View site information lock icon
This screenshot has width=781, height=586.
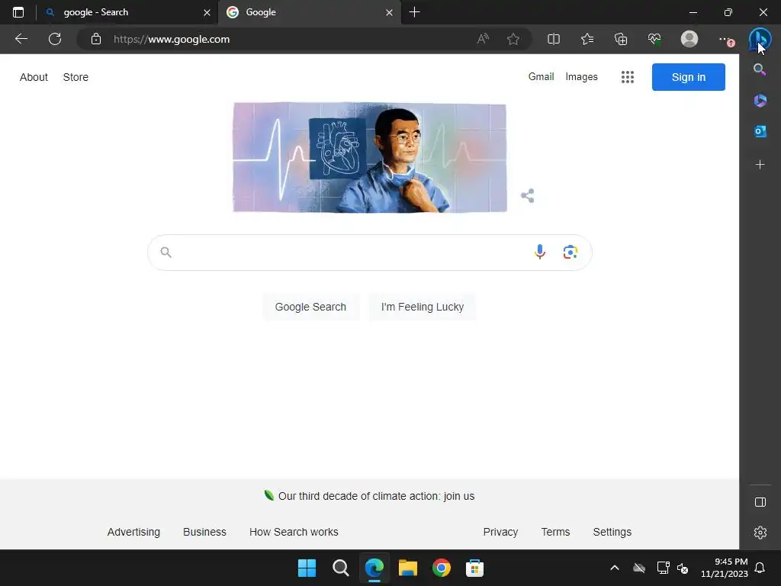click(96, 39)
